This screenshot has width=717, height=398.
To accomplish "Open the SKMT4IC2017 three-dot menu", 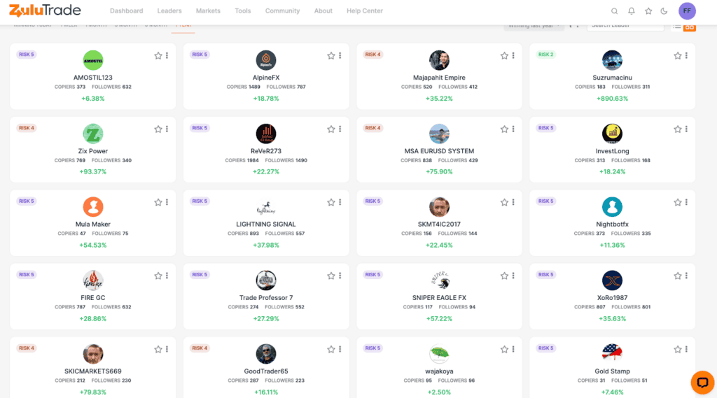I will click(513, 202).
